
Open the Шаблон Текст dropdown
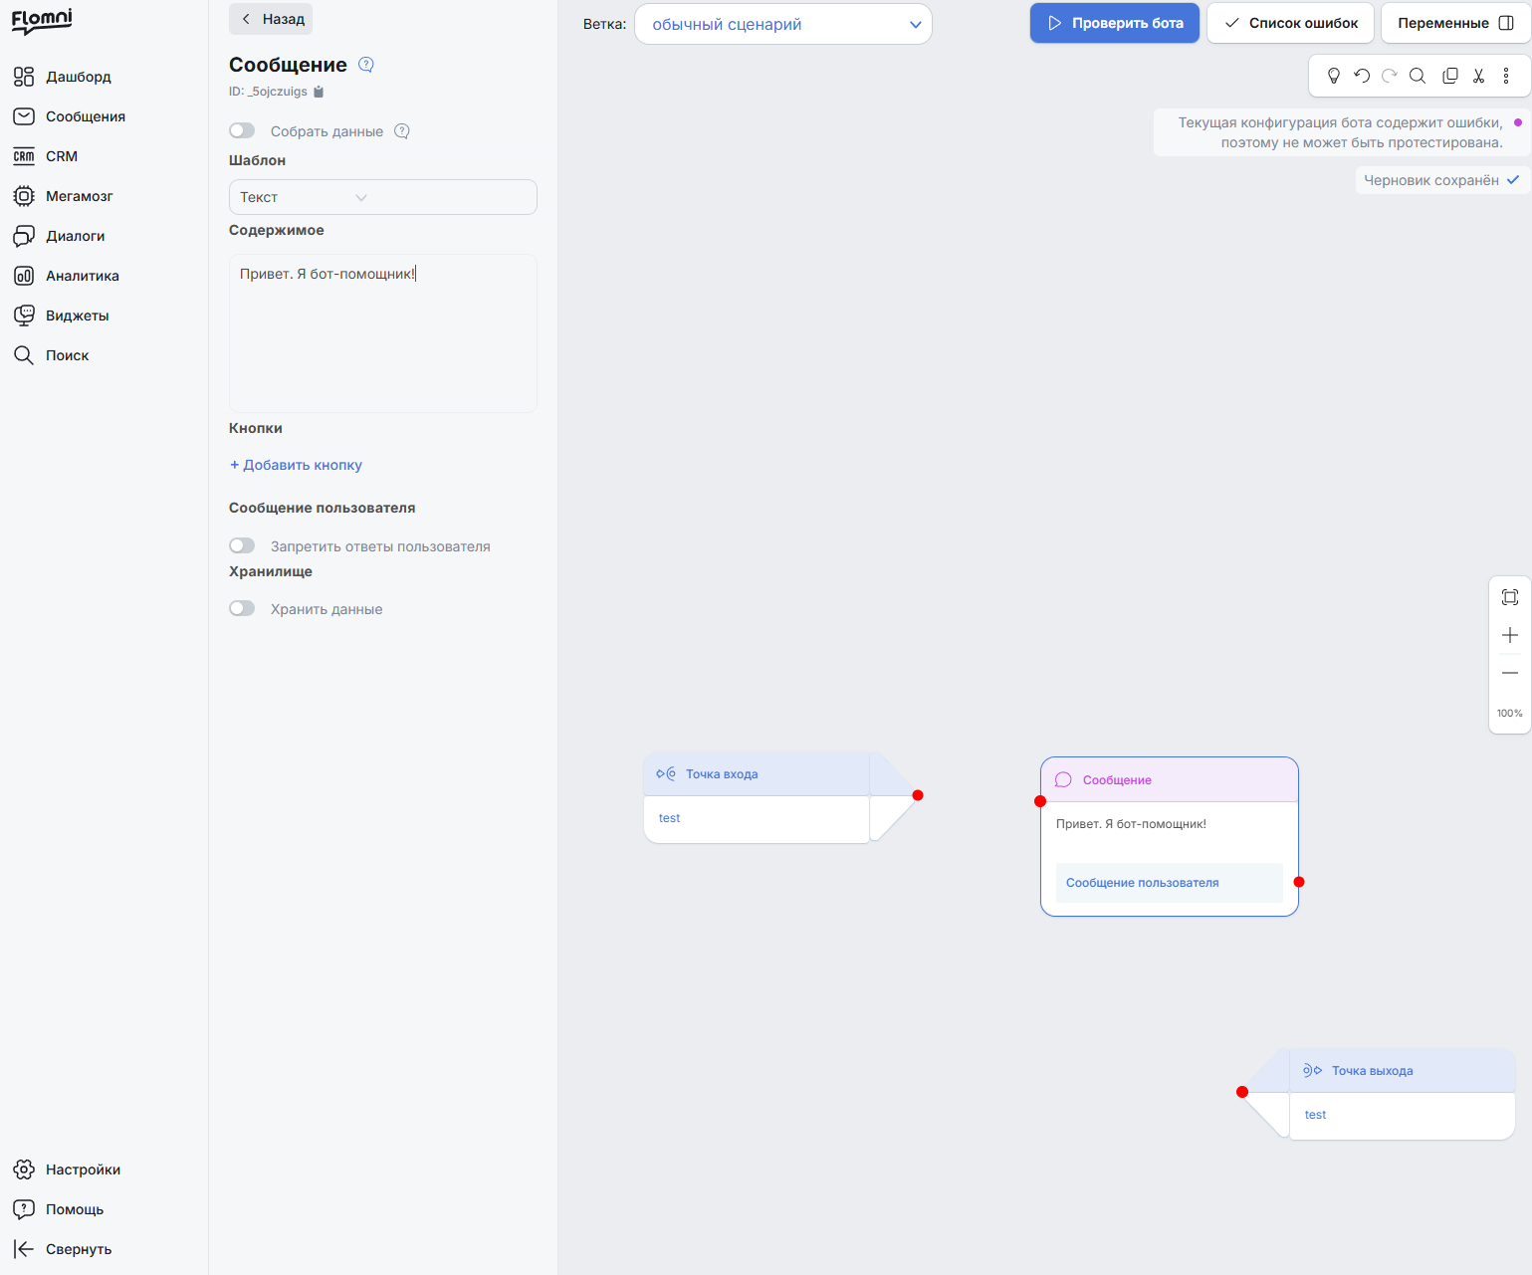point(383,197)
